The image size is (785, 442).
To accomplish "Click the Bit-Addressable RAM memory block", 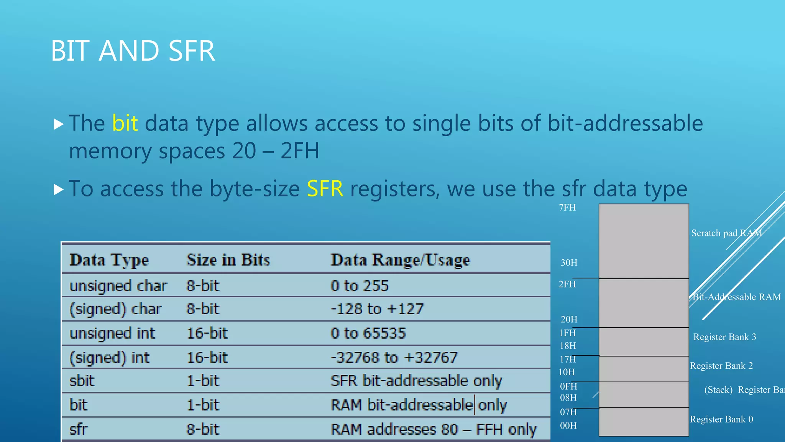I will coord(644,303).
